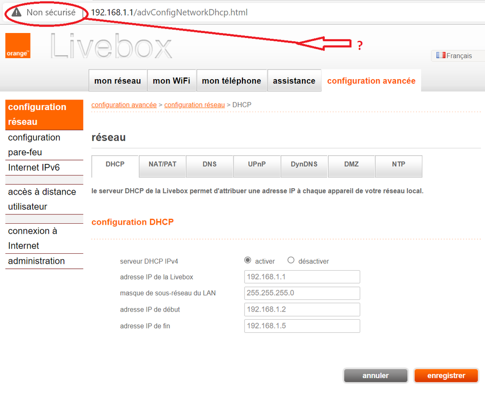The image size is (485, 393).
Task: Select configuration réseau in sidebar
Action: point(44,115)
